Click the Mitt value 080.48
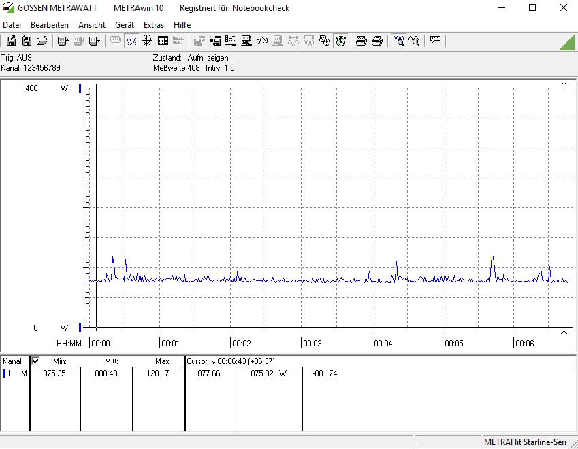Screen dimensions: 578x449 [106, 373]
